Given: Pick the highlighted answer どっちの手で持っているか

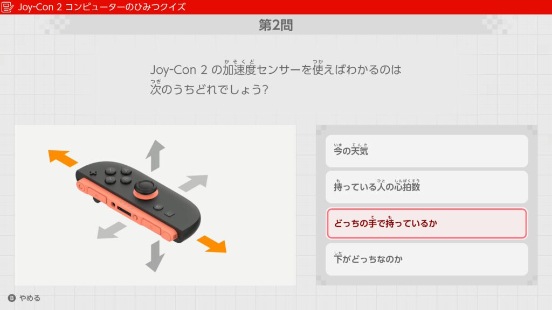Looking at the screenshot, I should pyautogui.click(x=427, y=223).
